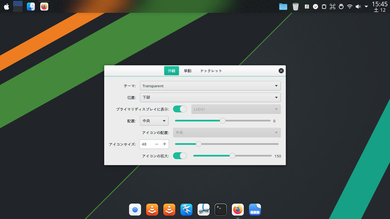This screenshot has height=219, width=390.
Task: Toggle the アイコンの拡大 switch
Action: tap(180, 156)
